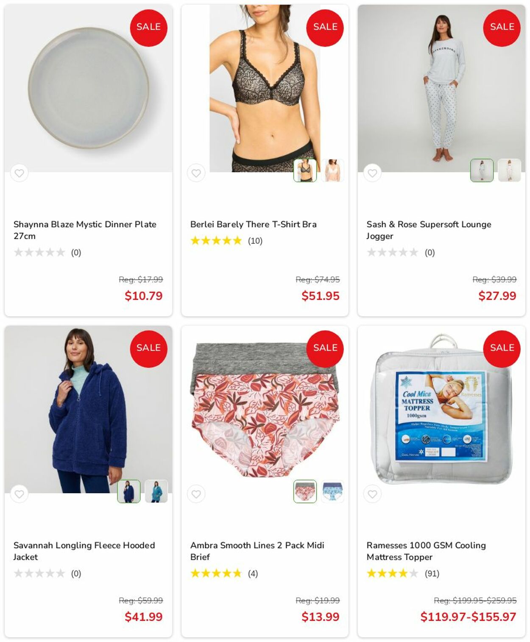Click the mattress topper product image

441,410
